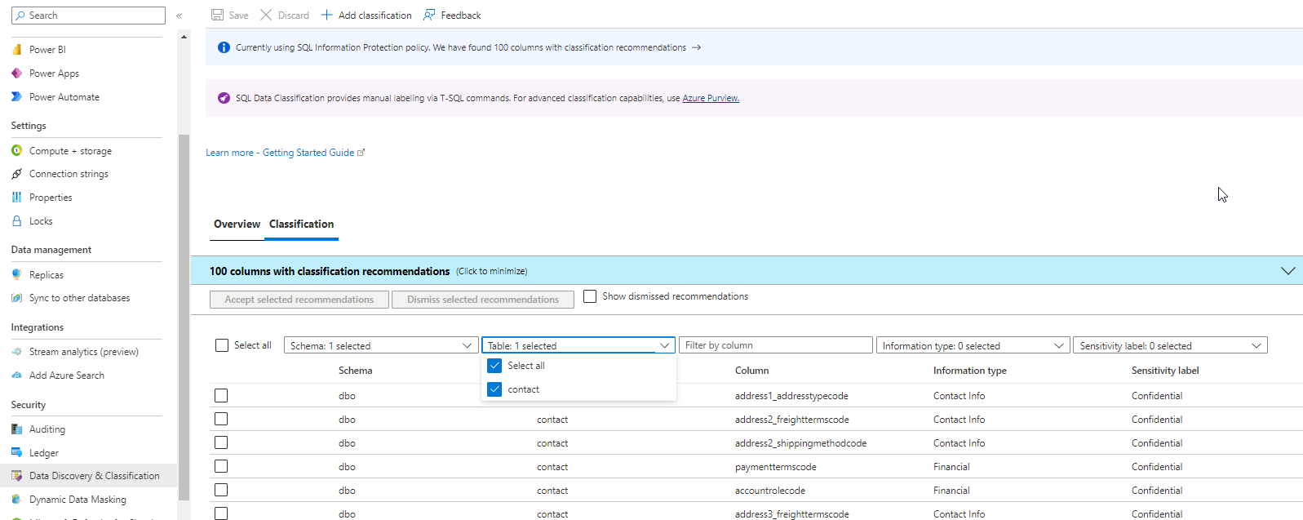Click the address3_freighttermscode cell
1303x520 pixels.
pos(791,514)
